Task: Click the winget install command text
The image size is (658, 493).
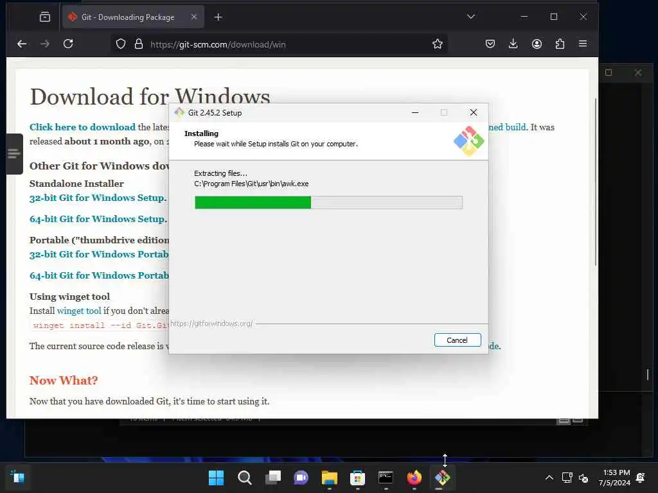Action: coord(101,325)
